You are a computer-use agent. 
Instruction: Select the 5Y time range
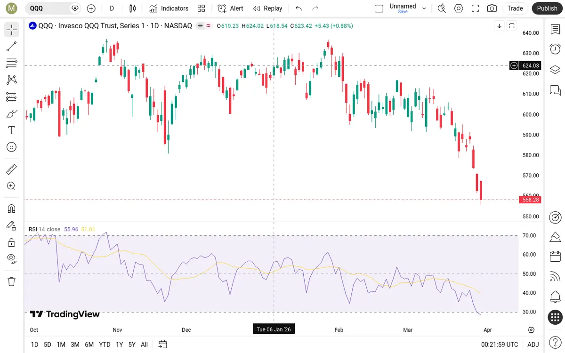tap(132, 345)
